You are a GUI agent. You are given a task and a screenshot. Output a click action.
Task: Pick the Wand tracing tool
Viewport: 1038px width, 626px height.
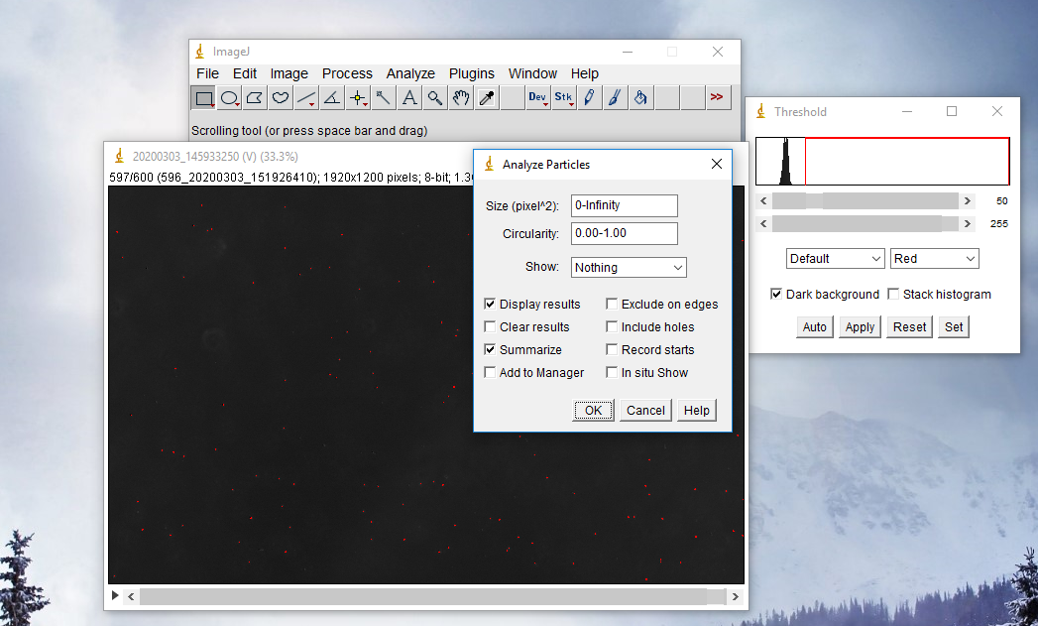pyautogui.click(x=384, y=97)
